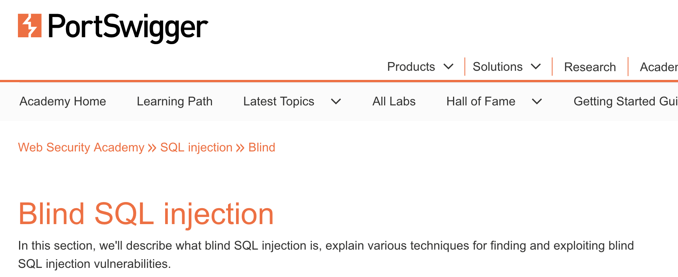This screenshot has height=277, width=678.
Task: Open the Getting Started Guide link
Action: pos(625,101)
